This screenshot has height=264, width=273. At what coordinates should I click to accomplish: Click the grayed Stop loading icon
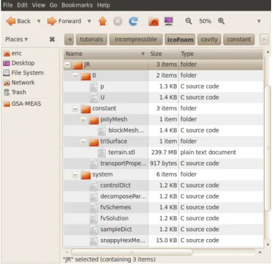pos(118,21)
